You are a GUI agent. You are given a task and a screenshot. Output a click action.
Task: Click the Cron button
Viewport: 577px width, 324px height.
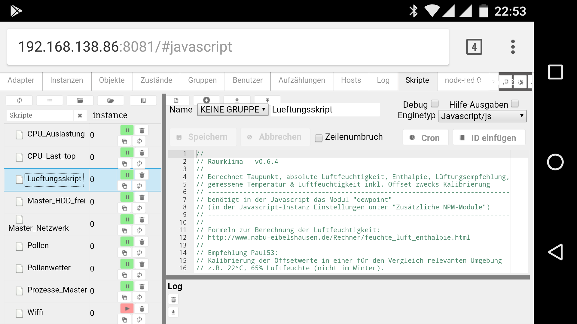pos(426,138)
